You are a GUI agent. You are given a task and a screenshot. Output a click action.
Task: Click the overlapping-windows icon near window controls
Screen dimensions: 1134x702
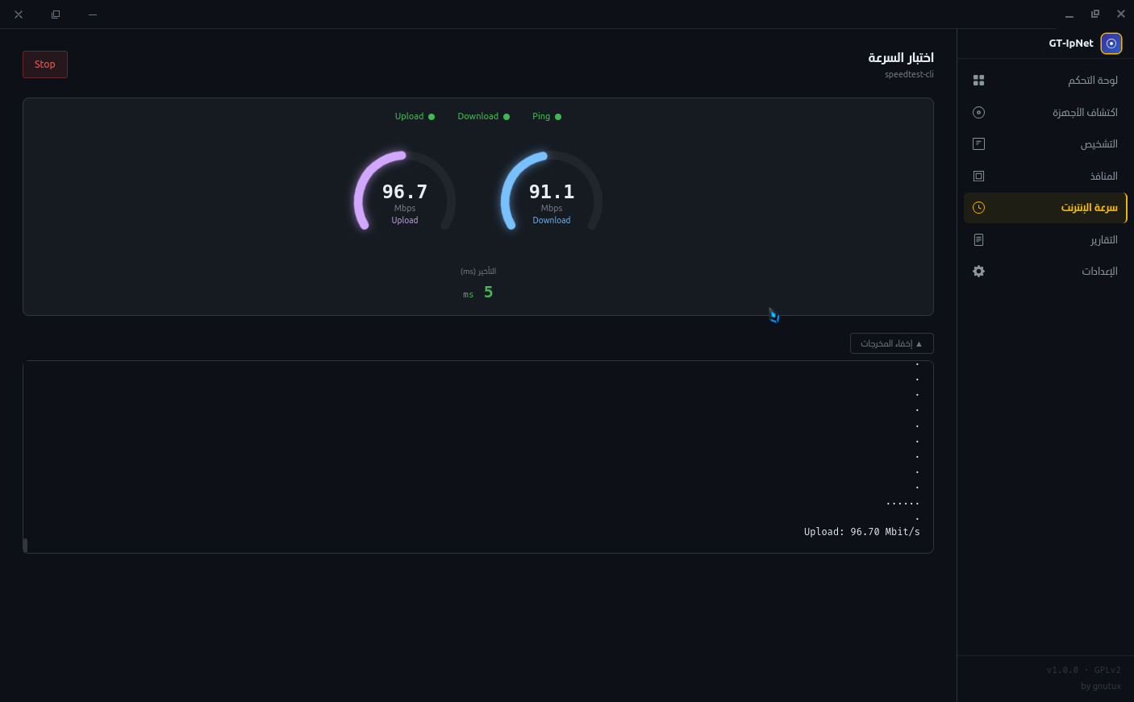tap(56, 14)
